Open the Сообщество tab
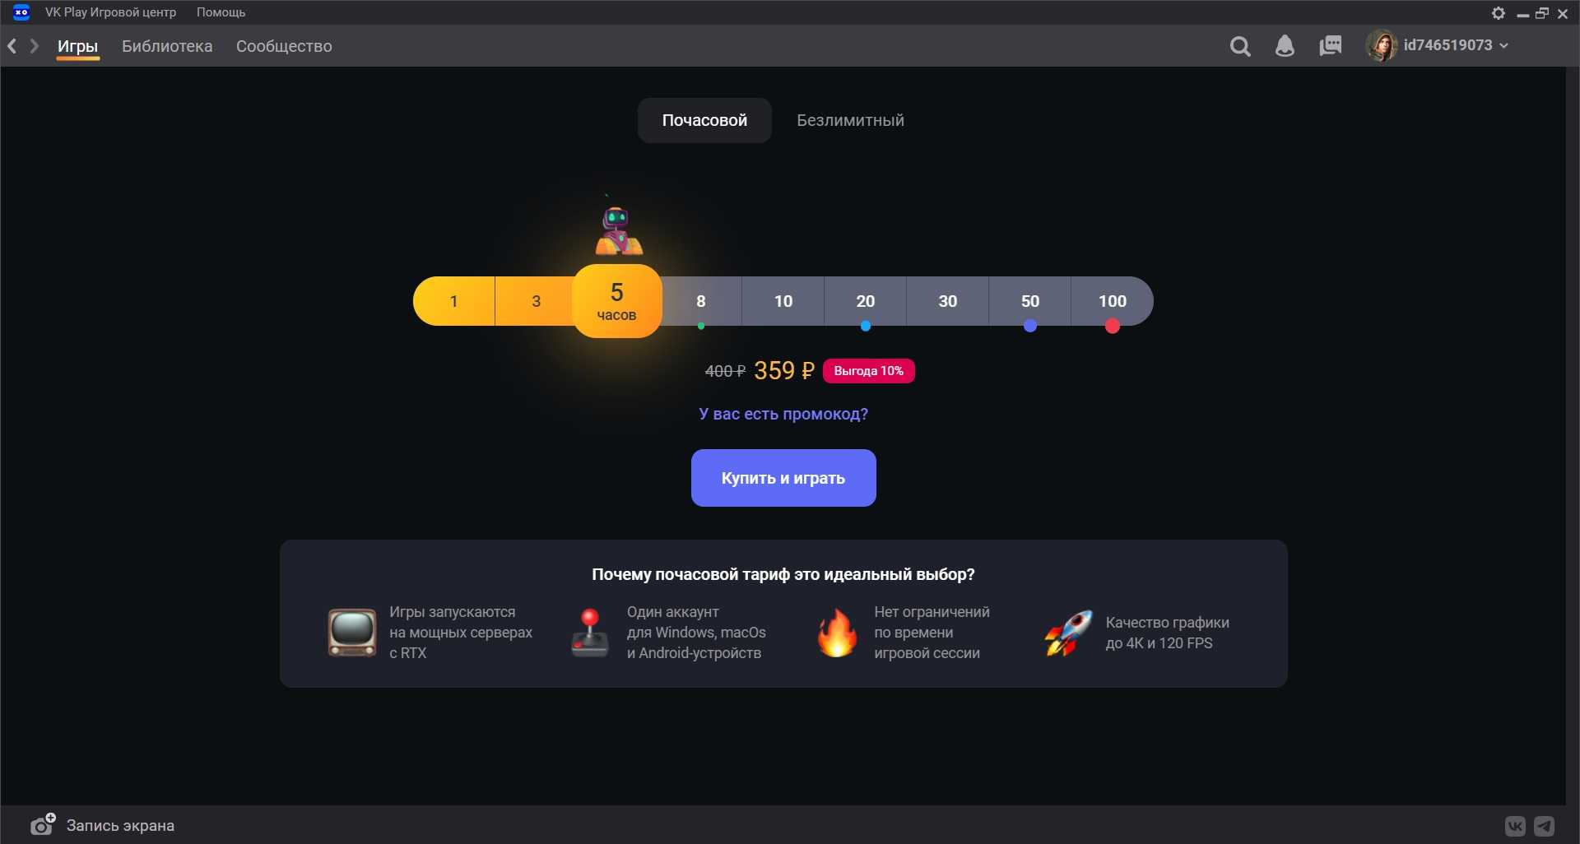The height and width of the screenshot is (844, 1580). point(284,46)
